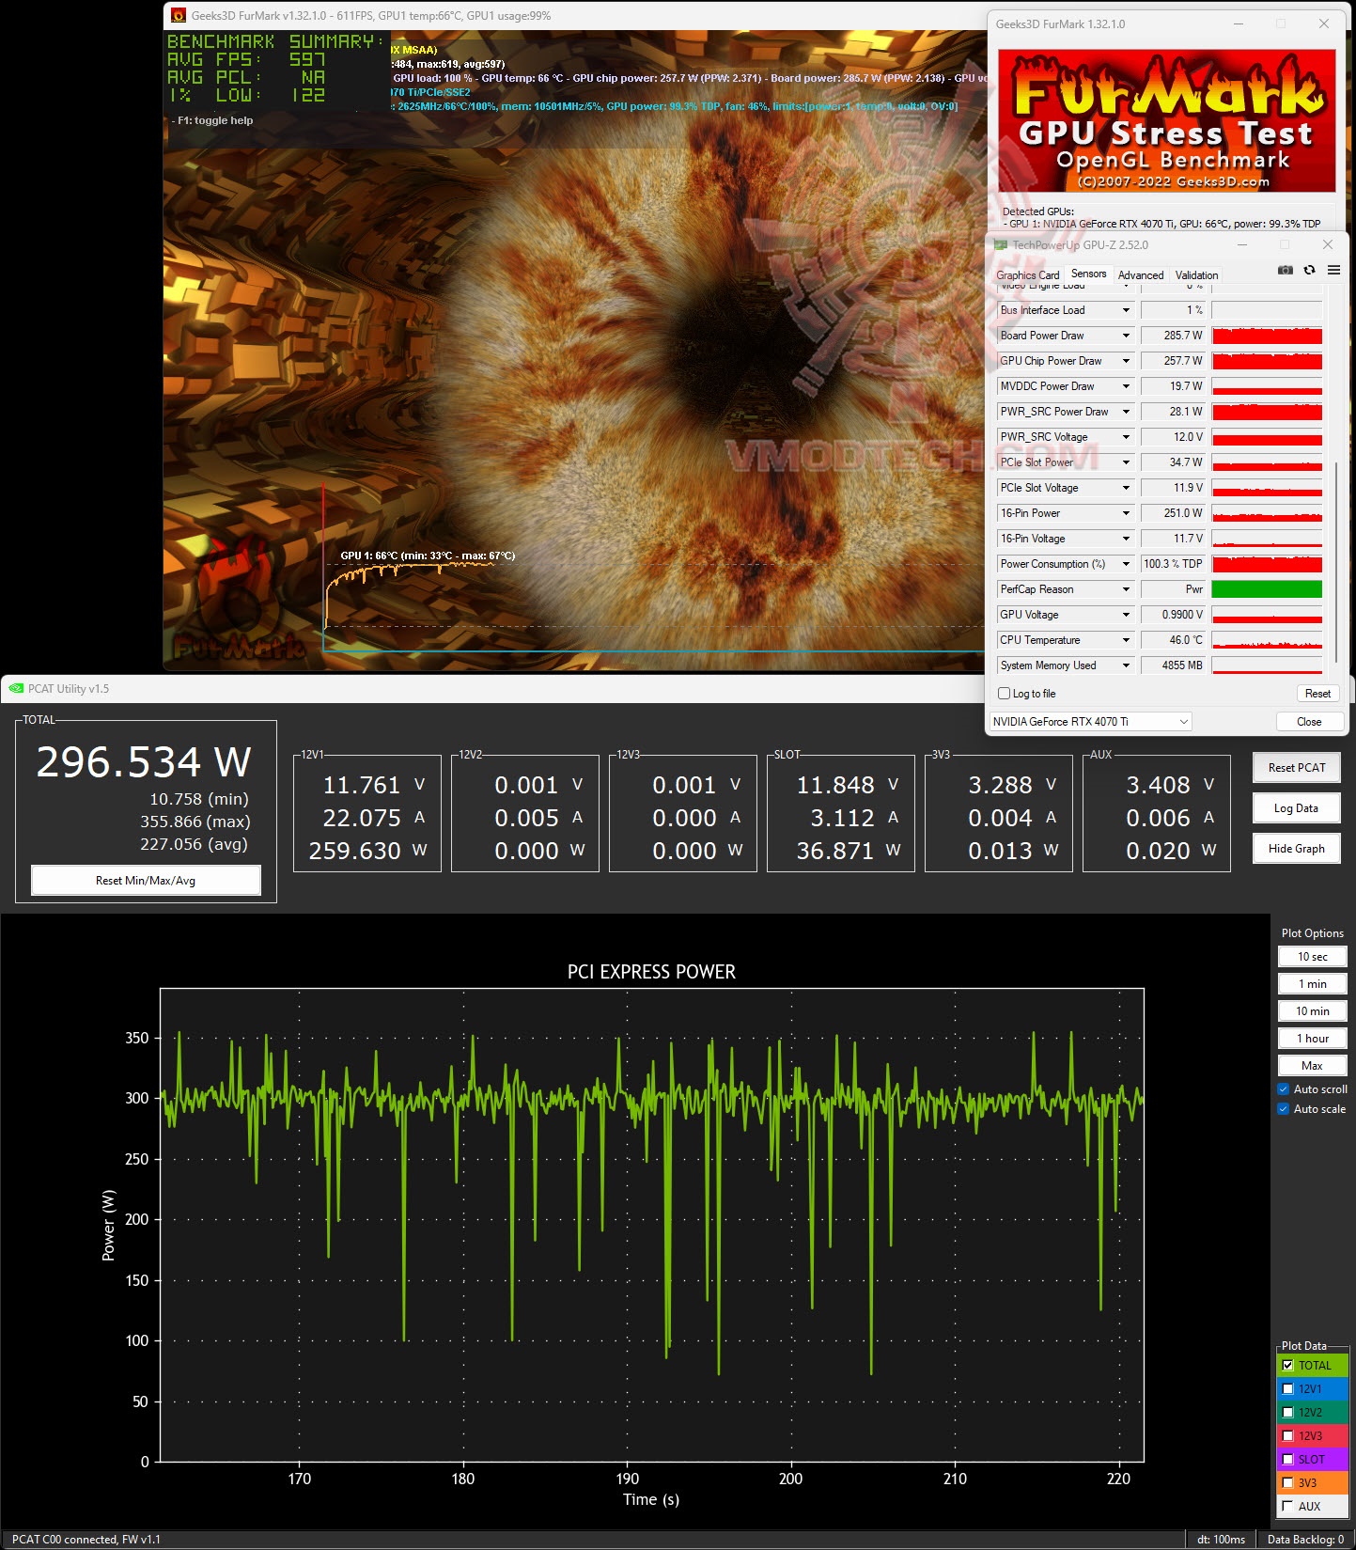Take a GPU-Z screenshot with the camera icon
1356x1550 pixels.
point(1286,270)
